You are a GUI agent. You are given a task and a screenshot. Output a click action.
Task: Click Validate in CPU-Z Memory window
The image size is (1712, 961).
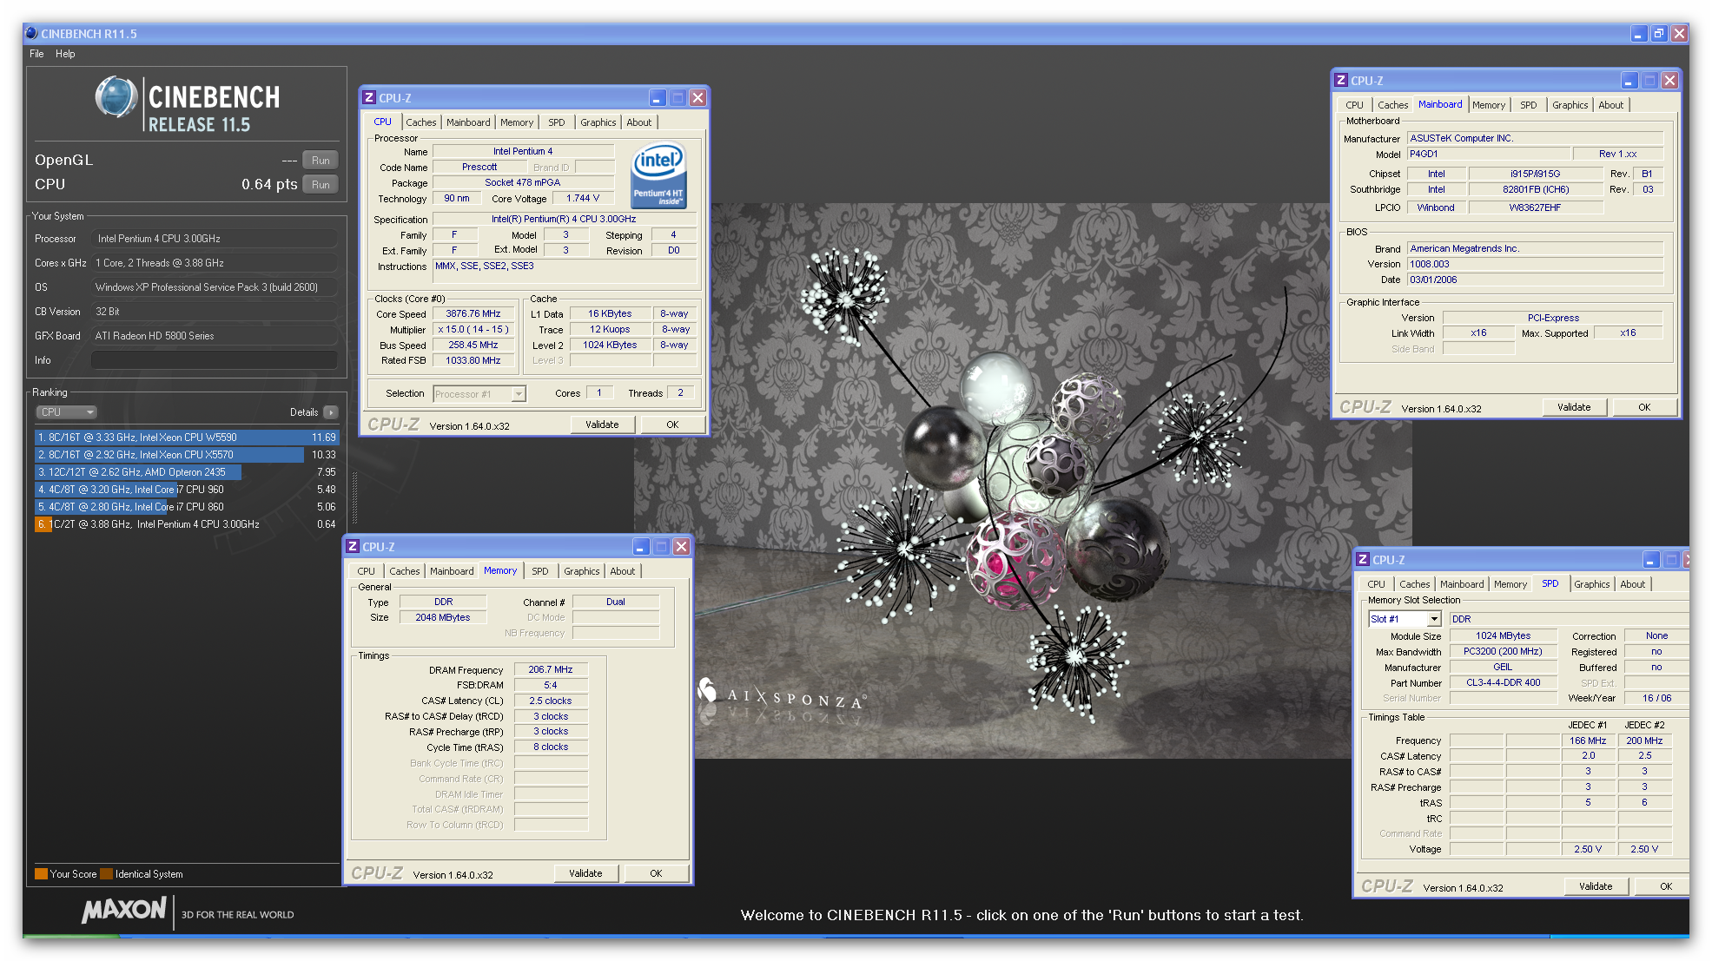(585, 873)
